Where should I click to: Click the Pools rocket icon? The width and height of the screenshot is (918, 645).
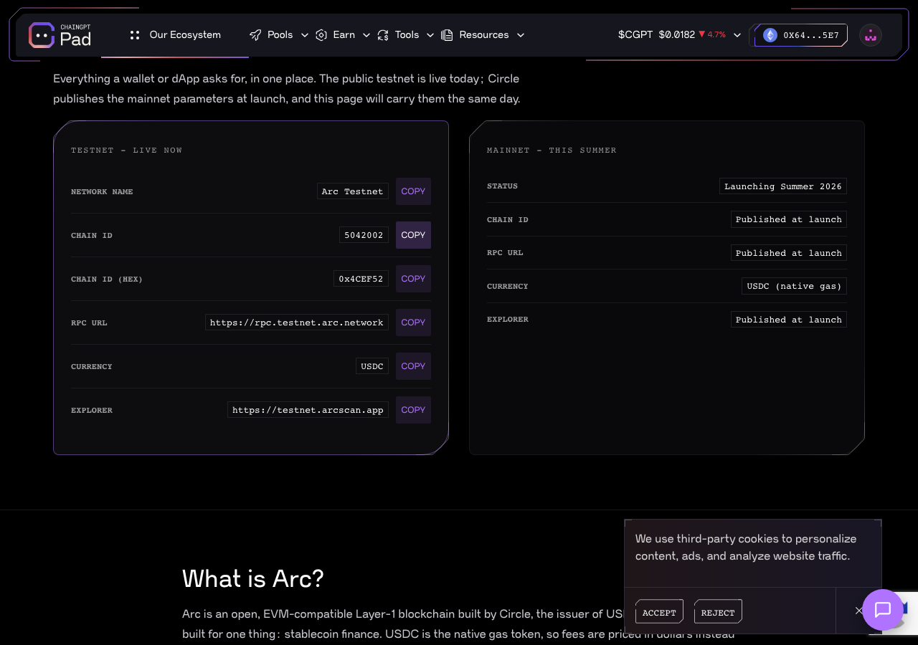pos(255,35)
